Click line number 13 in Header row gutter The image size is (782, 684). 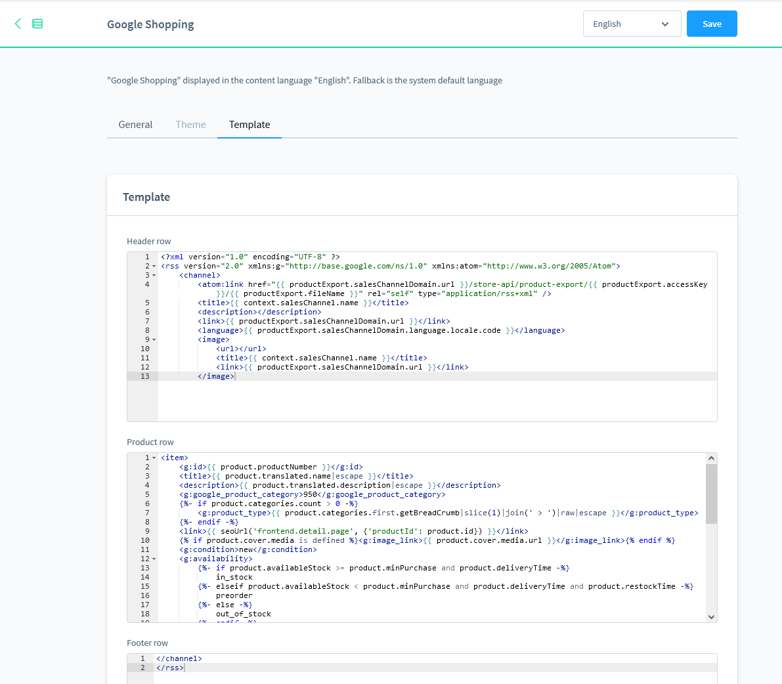144,376
